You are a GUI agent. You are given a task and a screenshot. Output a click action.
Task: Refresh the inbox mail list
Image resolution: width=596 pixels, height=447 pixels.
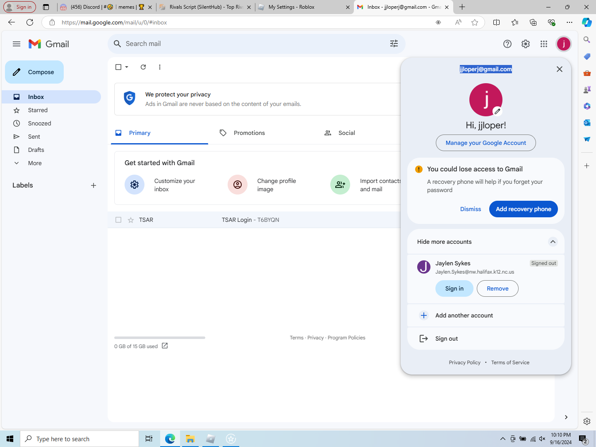click(143, 67)
